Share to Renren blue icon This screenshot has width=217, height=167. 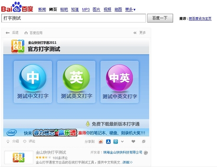point(108,141)
